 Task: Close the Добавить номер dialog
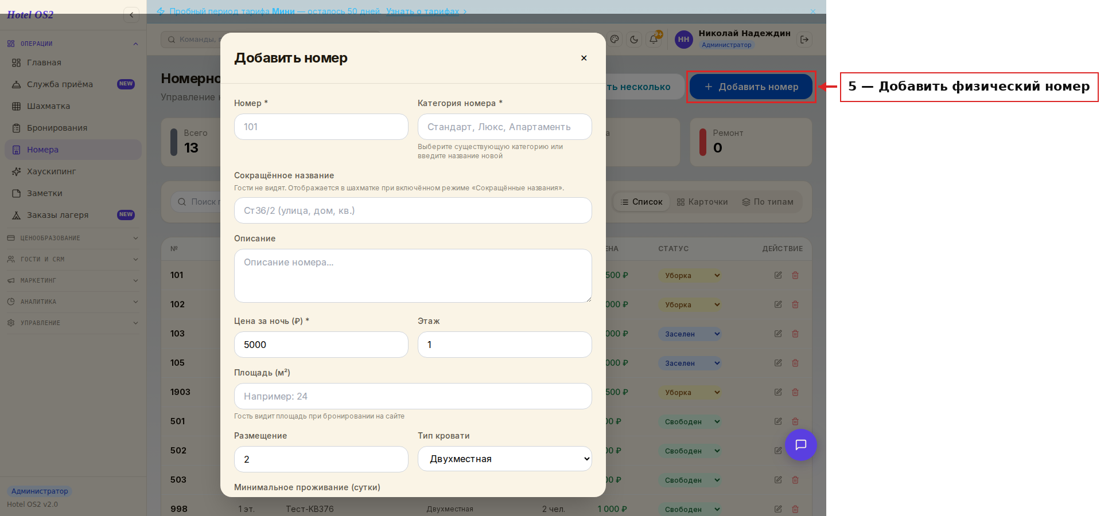point(584,58)
